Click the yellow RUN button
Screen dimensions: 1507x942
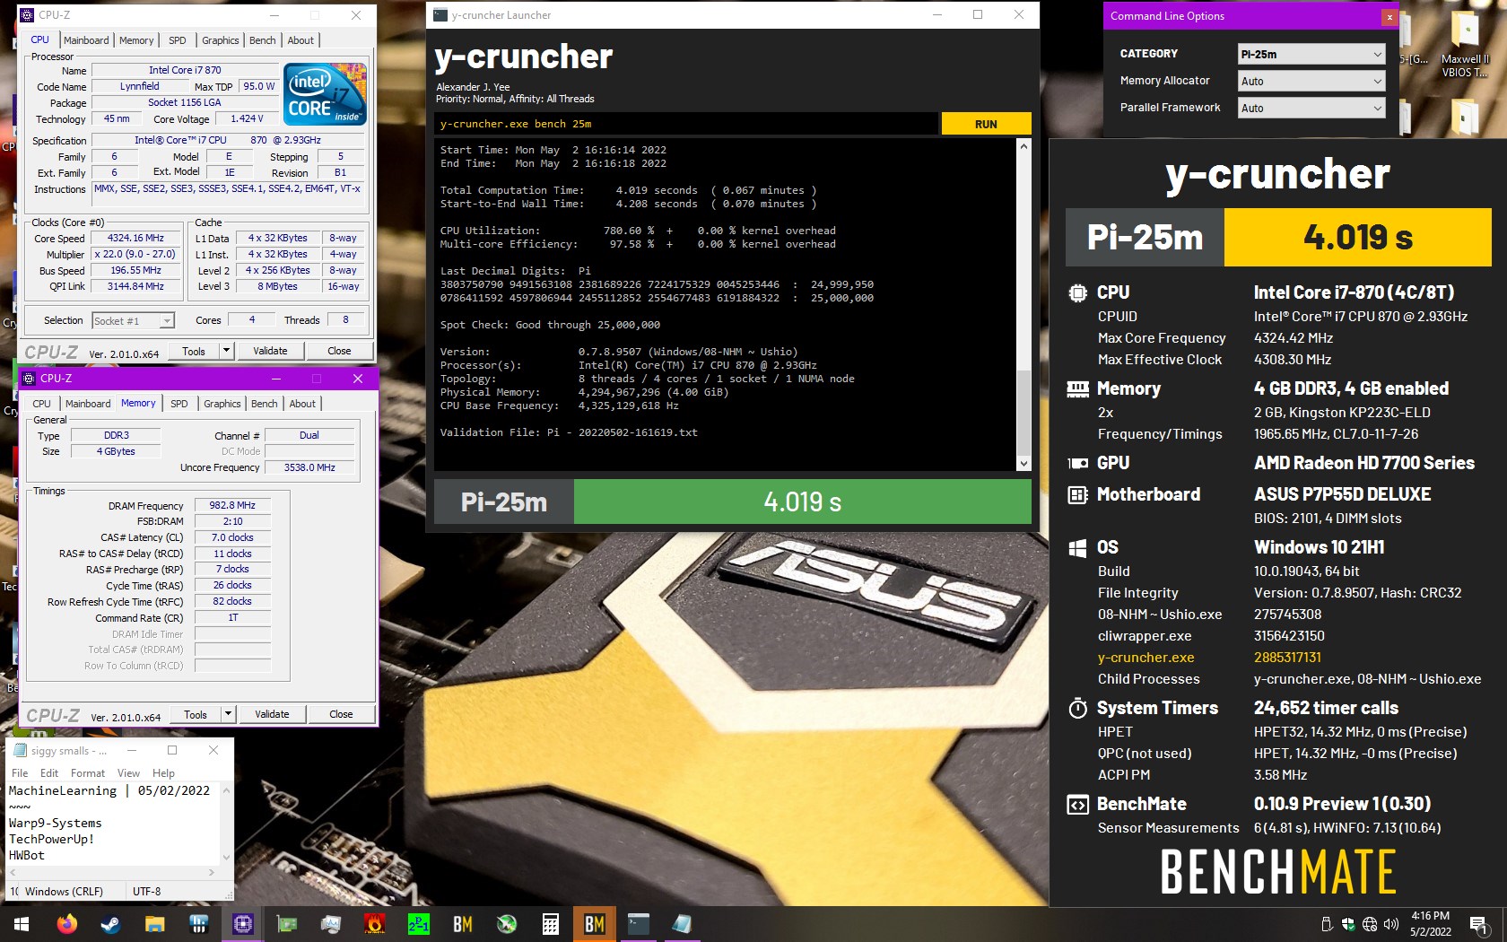pos(986,124)
